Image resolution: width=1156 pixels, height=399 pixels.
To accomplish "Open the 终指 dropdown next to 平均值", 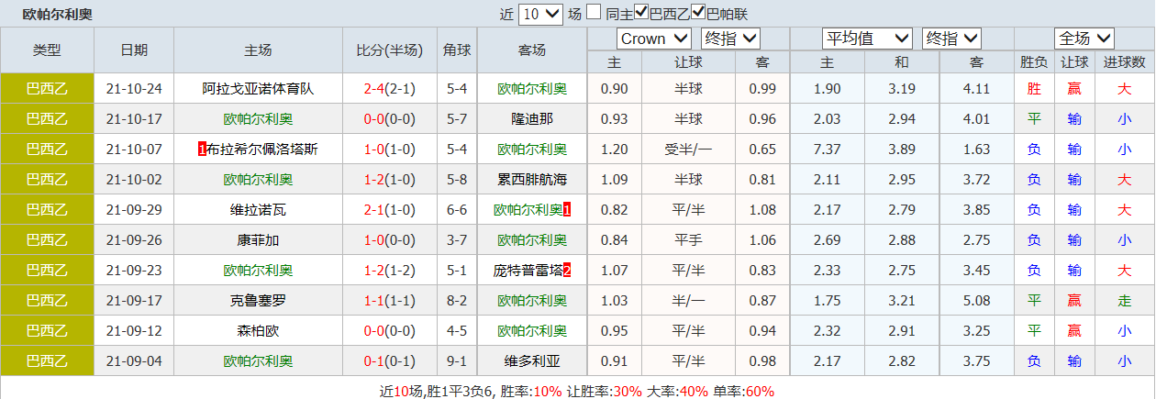I will 951,39.
